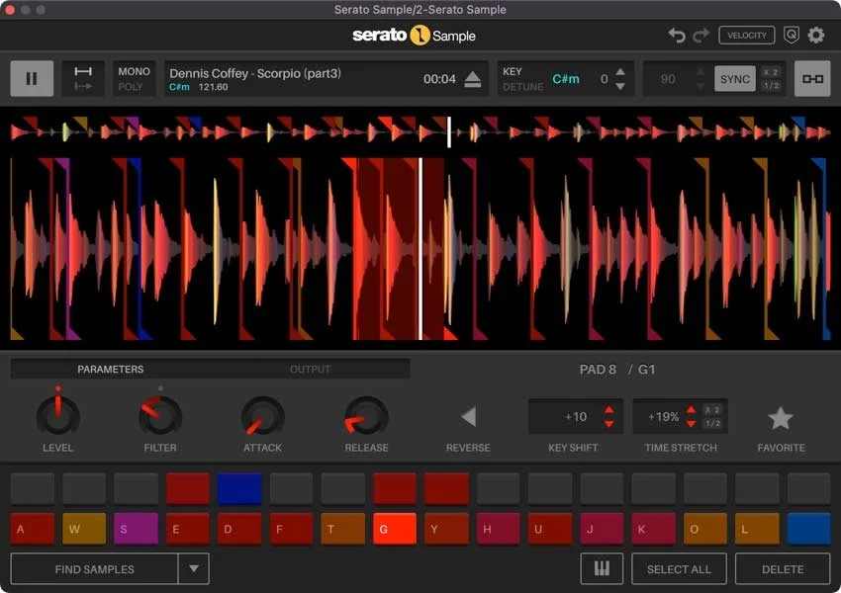Click the SELECT ALL button

coord(679,568)
